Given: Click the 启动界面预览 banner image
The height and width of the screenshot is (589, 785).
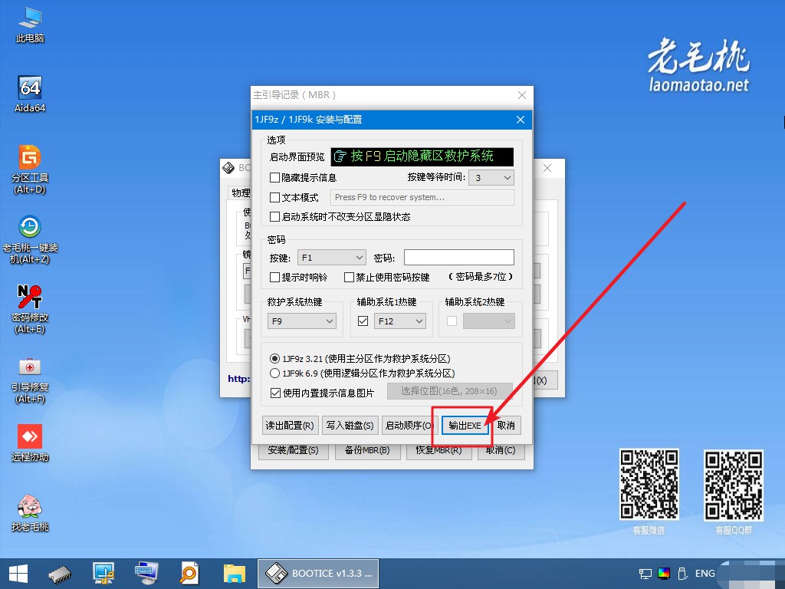Looking at the screenshot, I should click(x=422, y=156).
